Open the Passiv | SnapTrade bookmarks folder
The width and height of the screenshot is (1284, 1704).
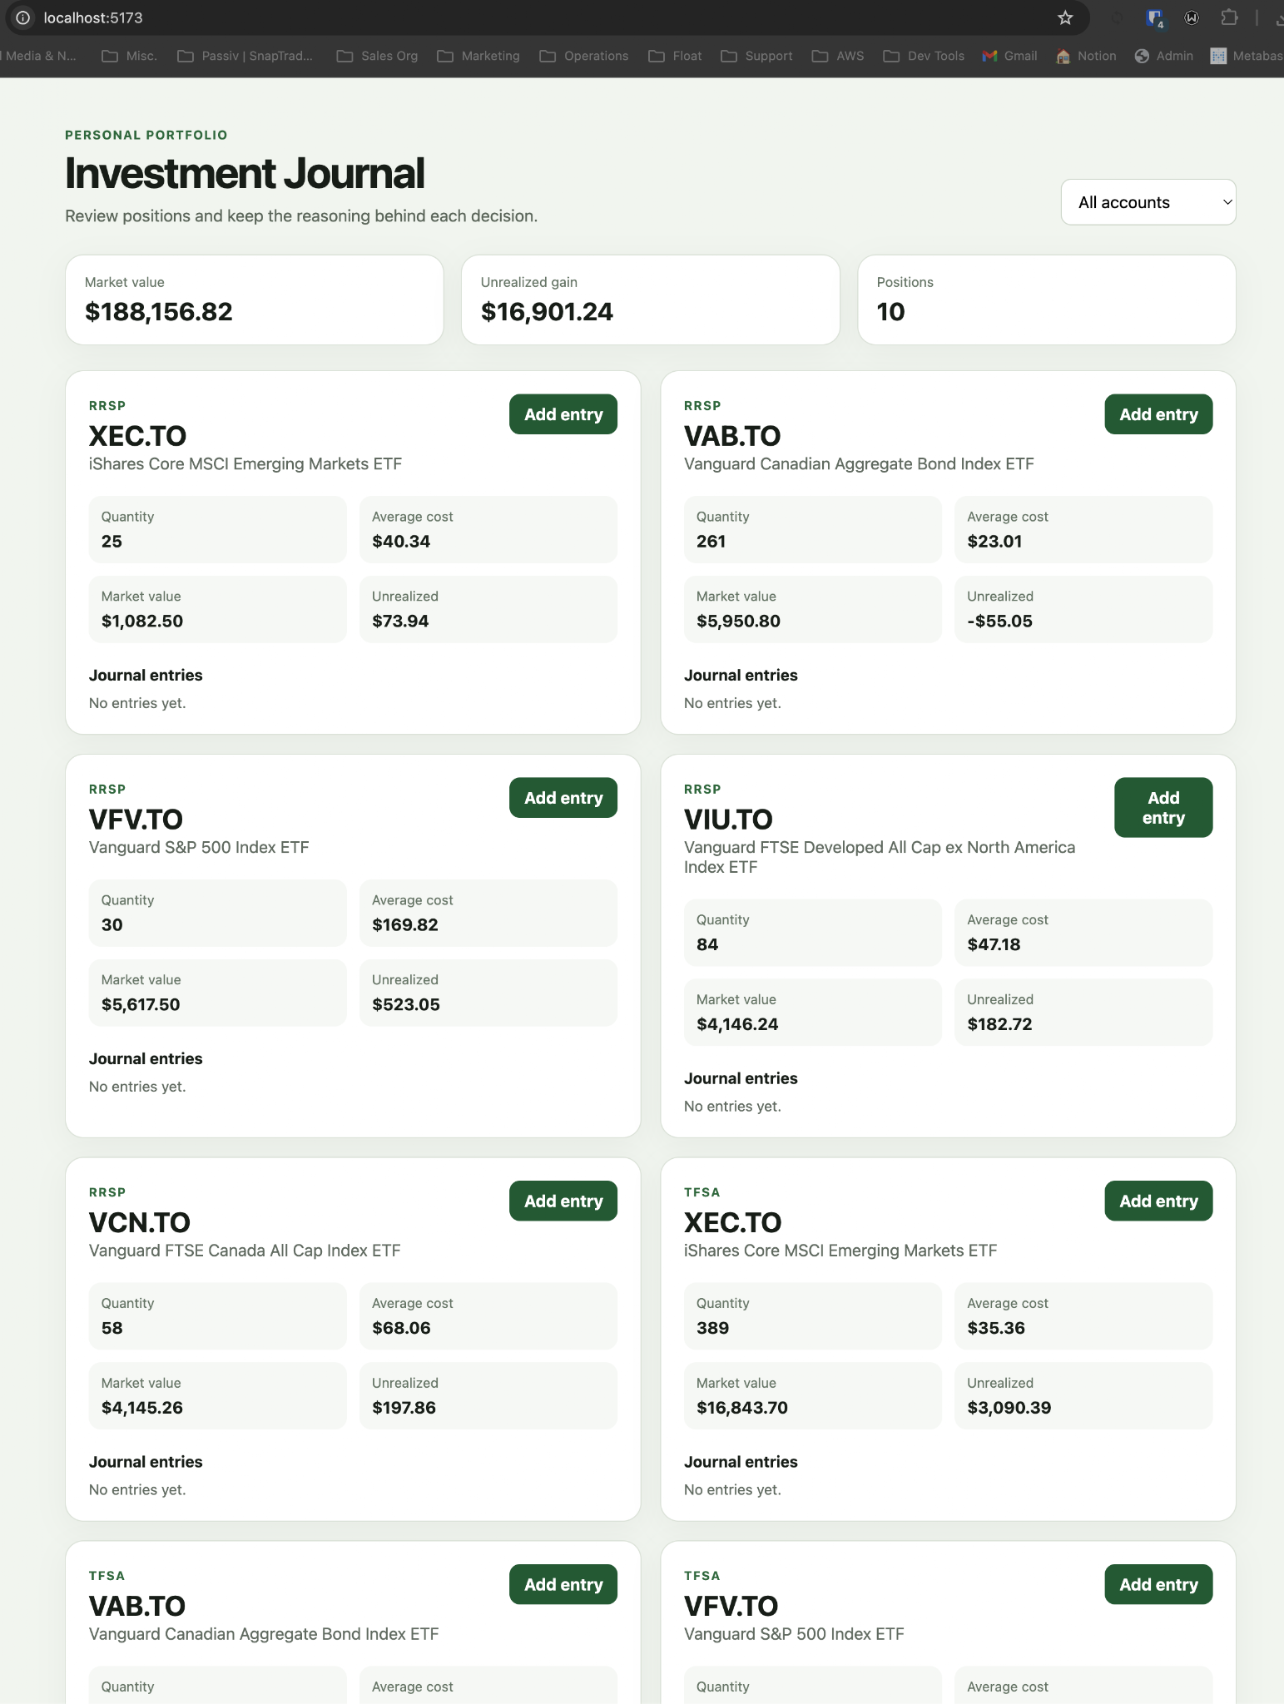click(x=245, y=56)
